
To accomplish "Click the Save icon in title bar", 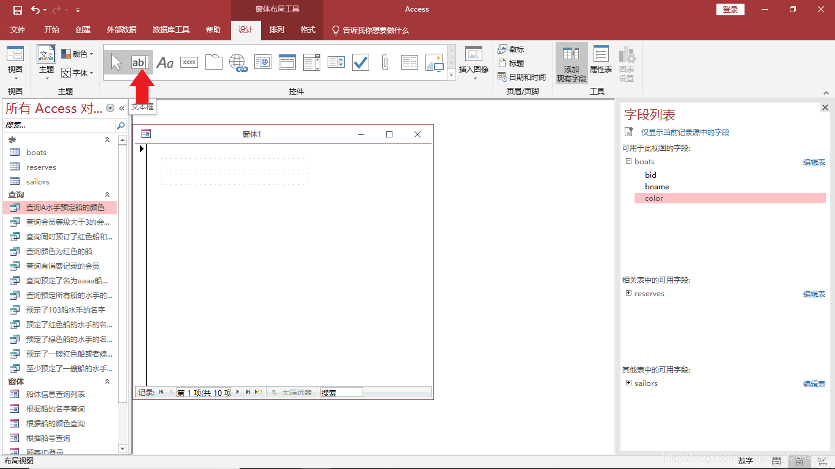I will (x=17, y=10).
